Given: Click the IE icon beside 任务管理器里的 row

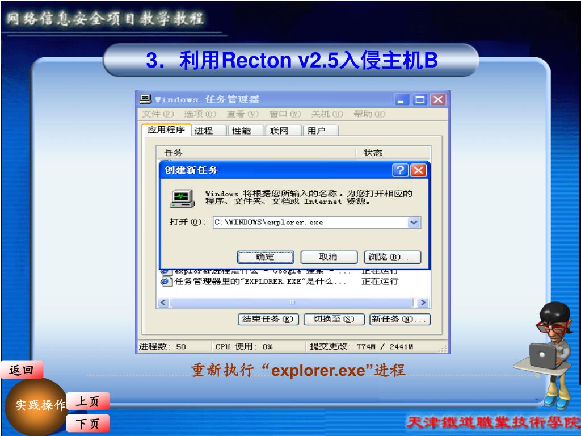Looking at the screenshot, I should click(x=166, y=282).
